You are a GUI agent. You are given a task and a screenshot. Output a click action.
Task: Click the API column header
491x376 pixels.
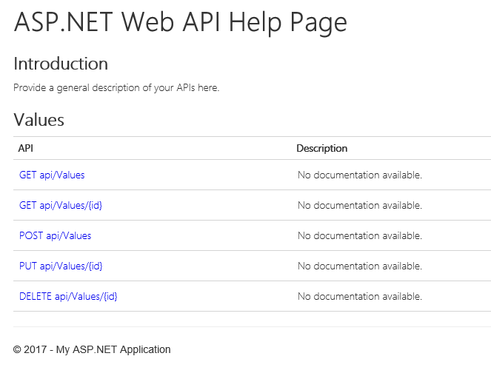pos(25,148)
